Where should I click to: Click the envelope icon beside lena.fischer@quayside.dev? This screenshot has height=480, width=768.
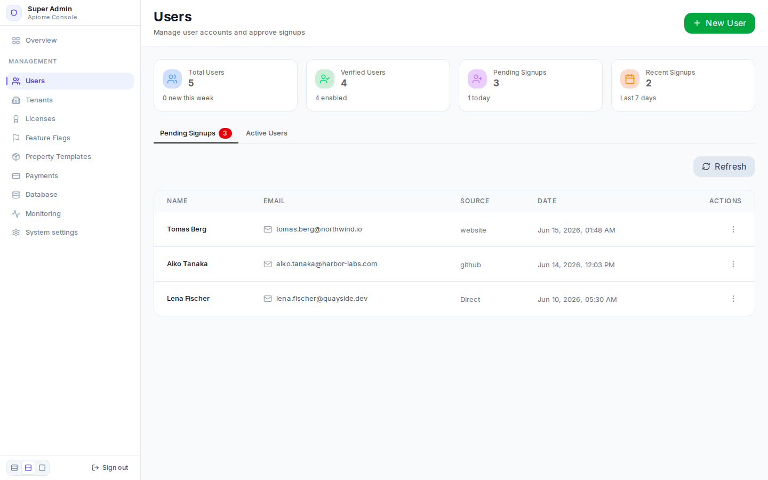268,299
